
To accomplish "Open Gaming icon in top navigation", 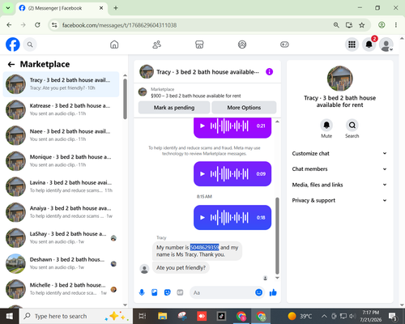I will click(284, 45).
